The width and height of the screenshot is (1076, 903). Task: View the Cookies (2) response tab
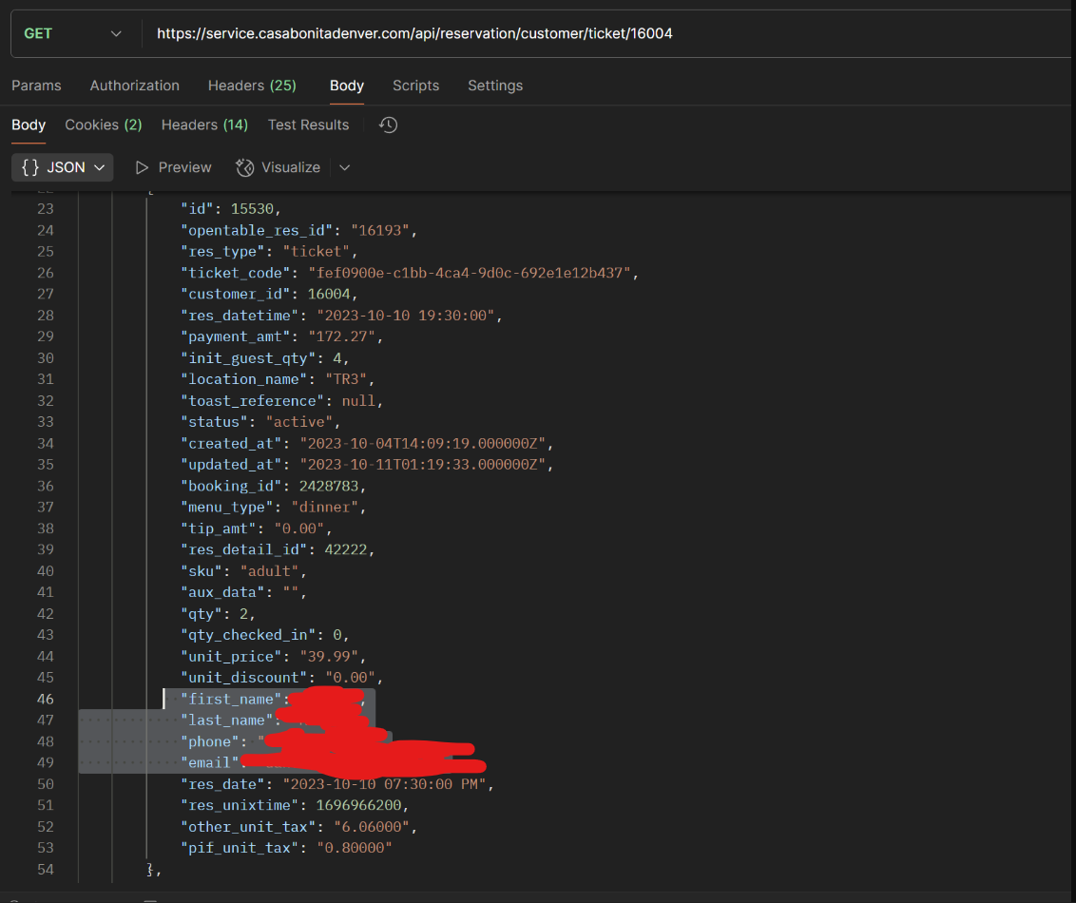[x=104, y=125]
